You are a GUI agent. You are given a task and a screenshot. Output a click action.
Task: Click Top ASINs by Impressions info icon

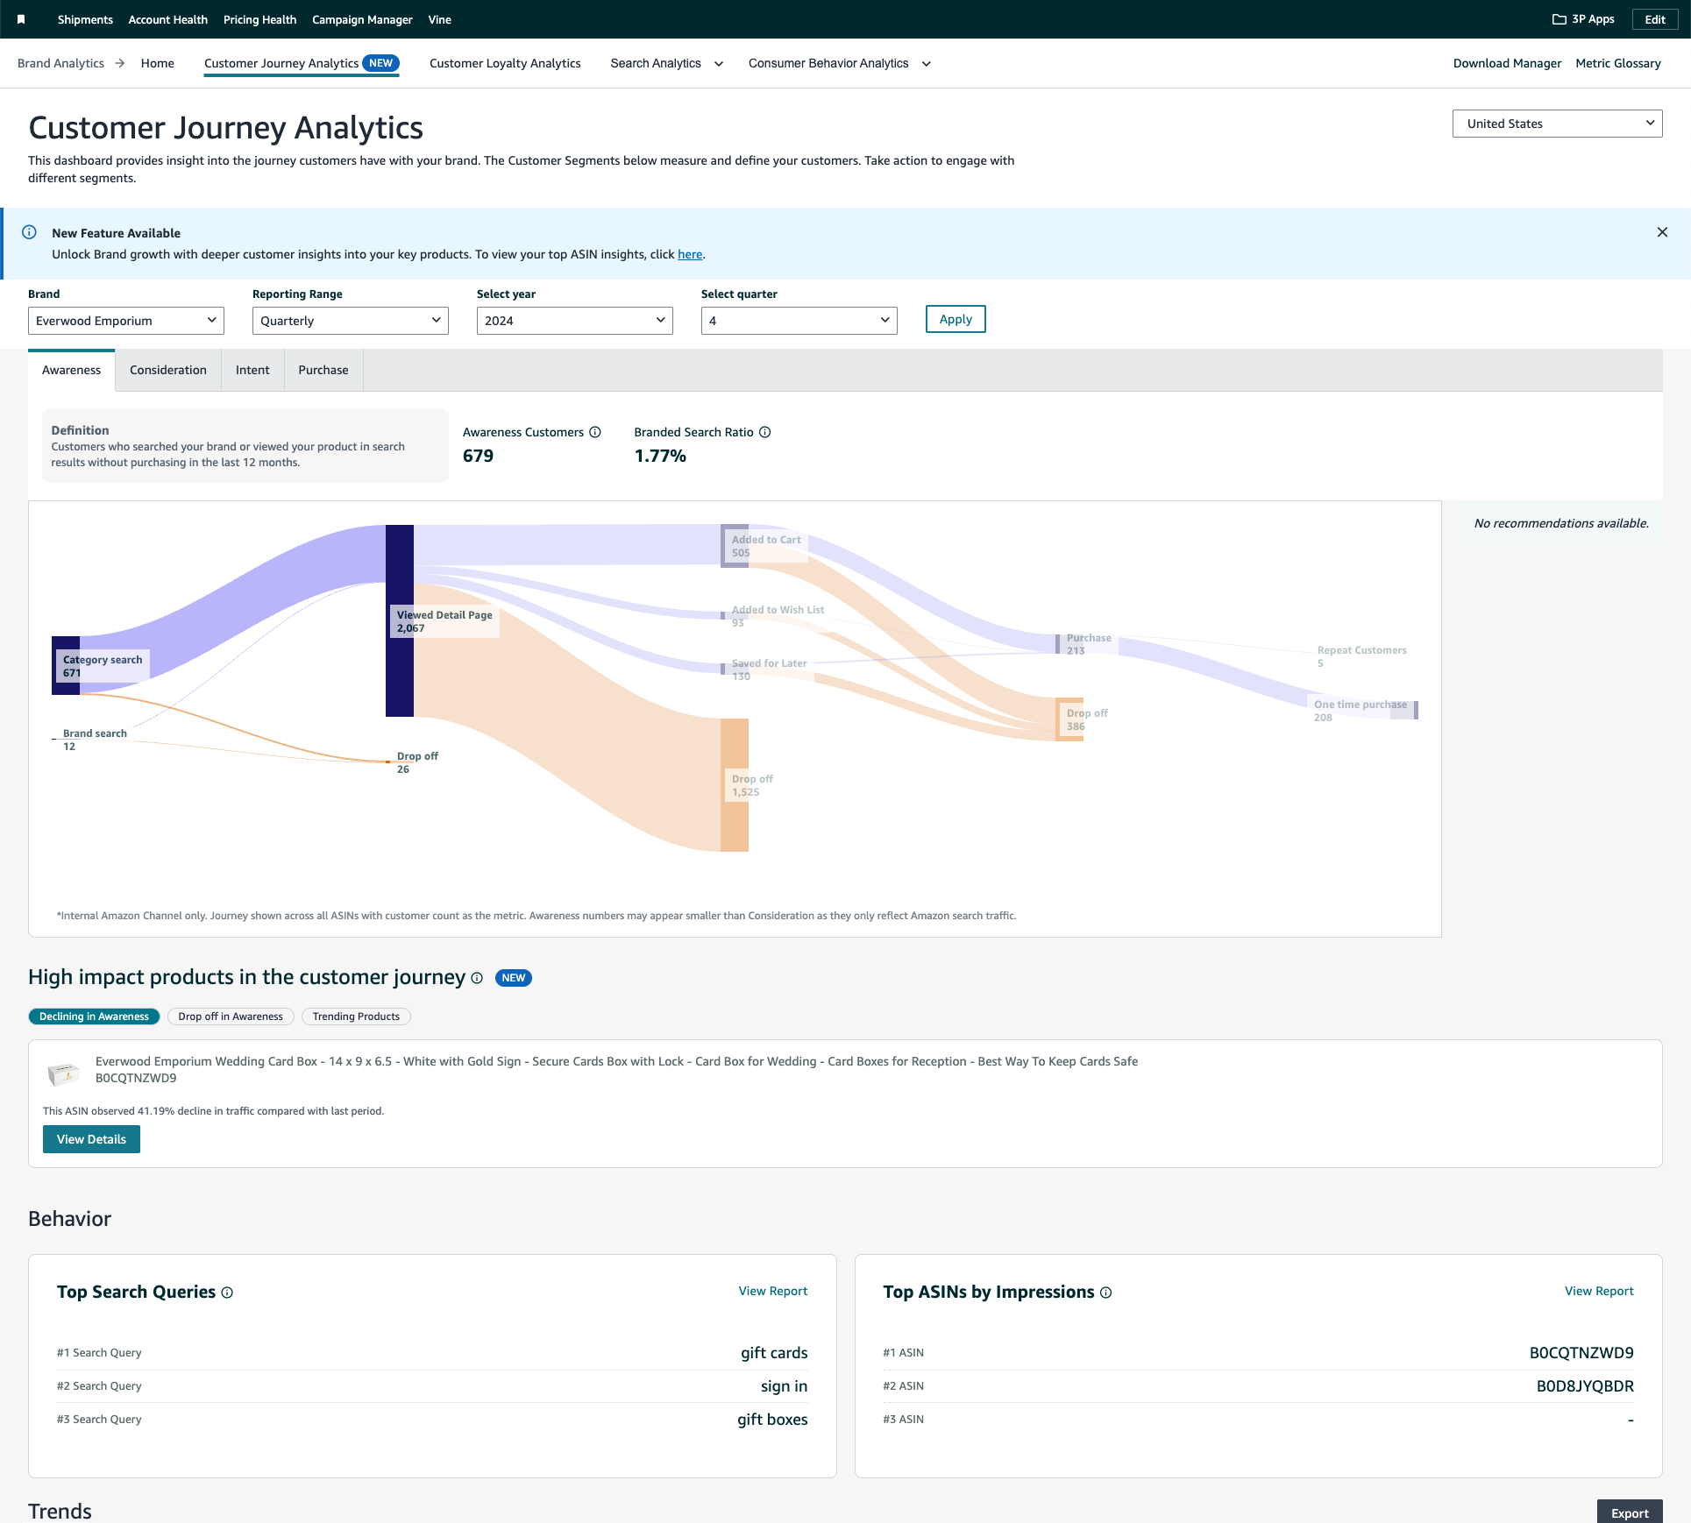[1106, 1293]
